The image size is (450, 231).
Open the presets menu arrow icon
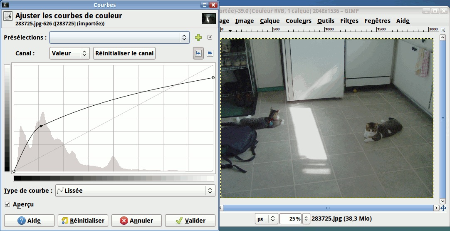tap(210, 37)
